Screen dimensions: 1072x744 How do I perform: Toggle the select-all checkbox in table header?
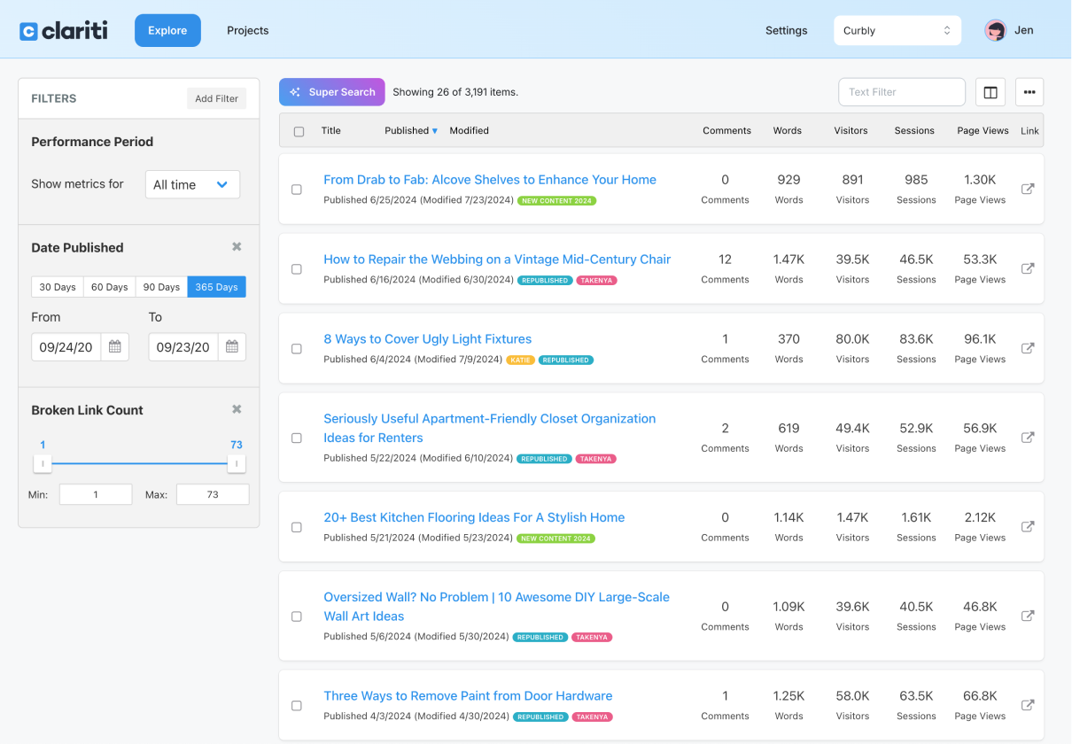[299, 130]
